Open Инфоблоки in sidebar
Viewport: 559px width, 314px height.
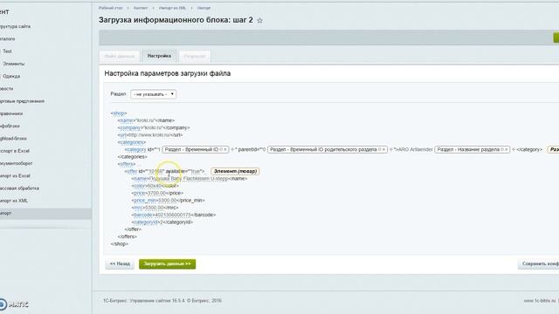pyautogui.click(x=10, y=126)
